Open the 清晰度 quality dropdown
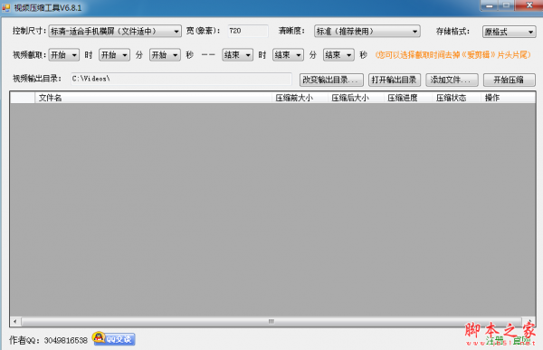This screenshot has height=350, width=543. point(367,31)
